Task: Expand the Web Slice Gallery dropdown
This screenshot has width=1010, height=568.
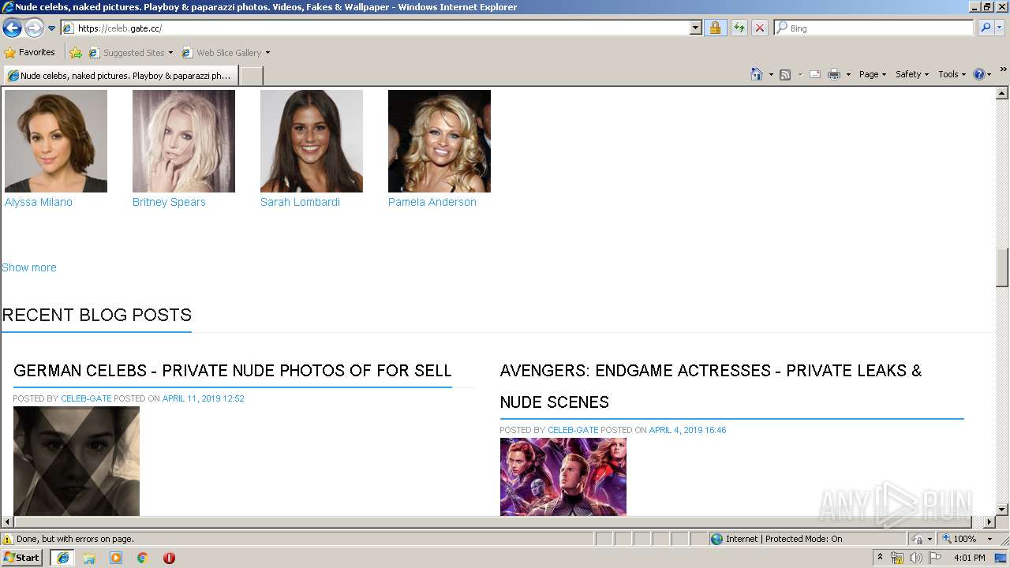Action: tap(267, 53)
